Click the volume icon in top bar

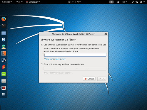click(x=137, y=2)
